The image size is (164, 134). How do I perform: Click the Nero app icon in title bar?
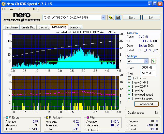(x=4, y=4)
